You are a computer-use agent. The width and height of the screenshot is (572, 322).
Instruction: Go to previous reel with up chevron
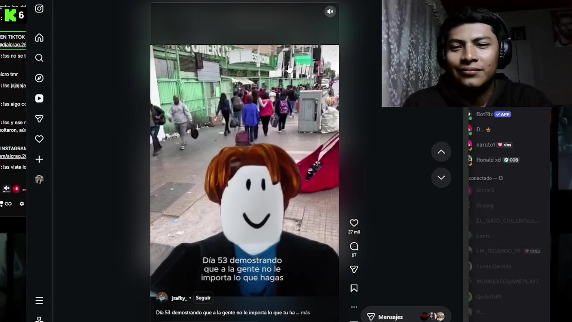(441, 152)
